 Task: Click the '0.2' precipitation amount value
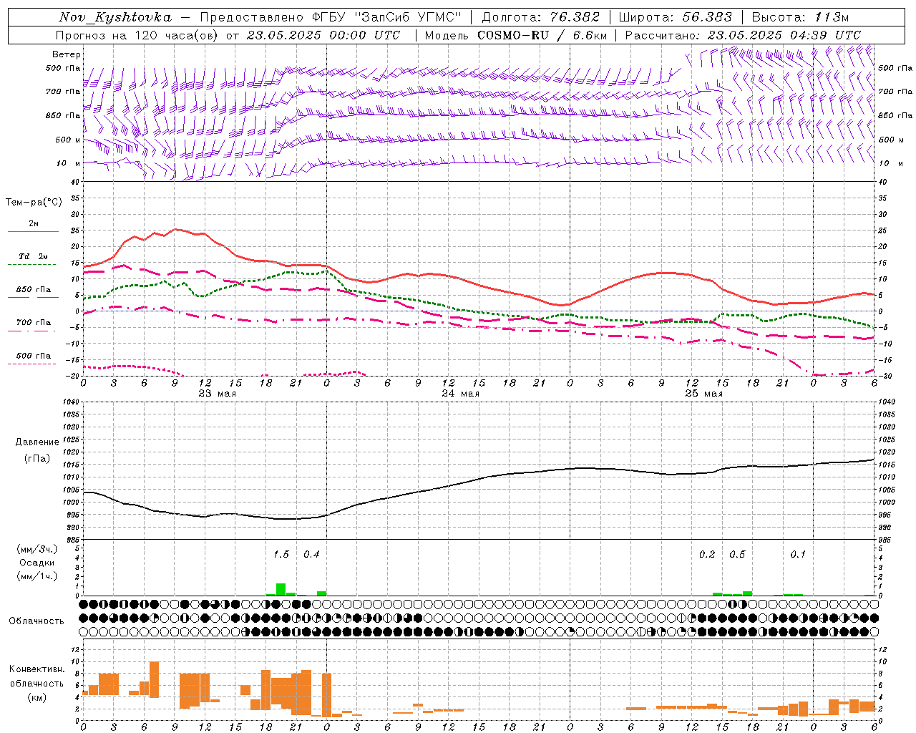click(707, 554)
